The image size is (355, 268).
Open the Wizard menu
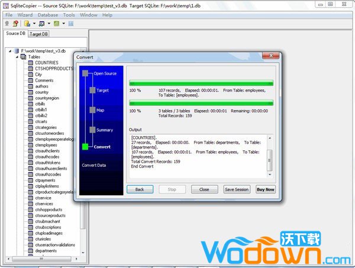[25, 14]
